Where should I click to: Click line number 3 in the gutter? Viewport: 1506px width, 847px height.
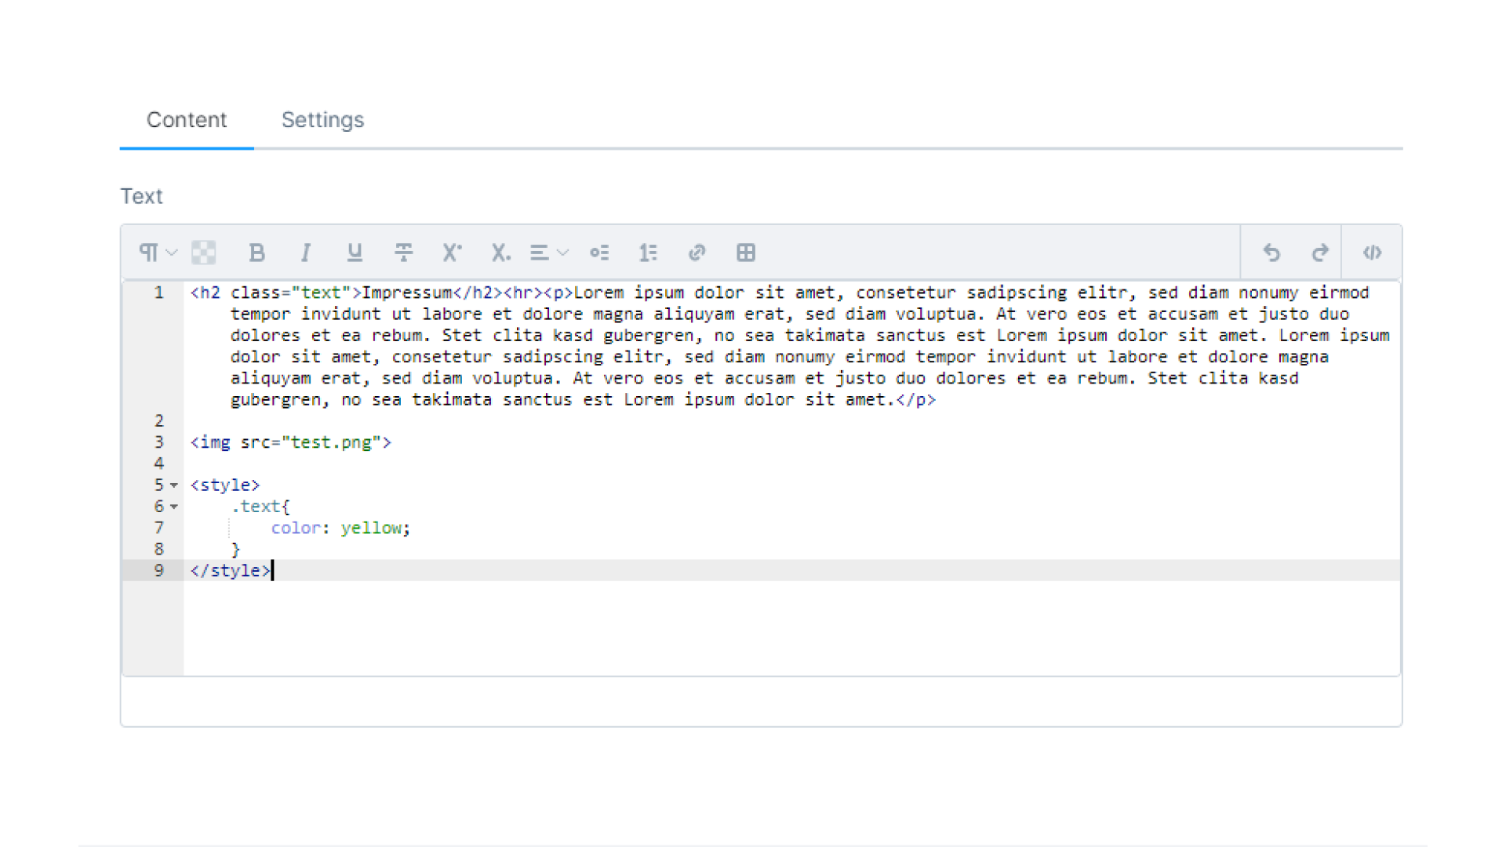pos(158,442)
